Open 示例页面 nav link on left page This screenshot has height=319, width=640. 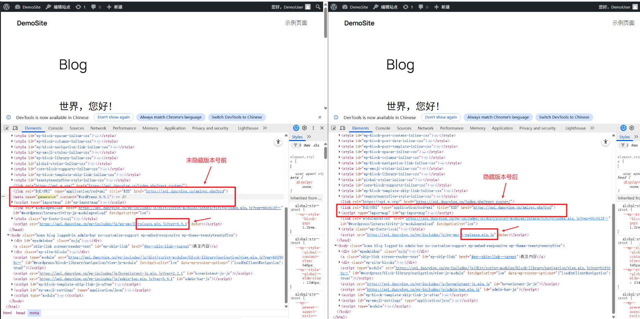pos(296,23)
